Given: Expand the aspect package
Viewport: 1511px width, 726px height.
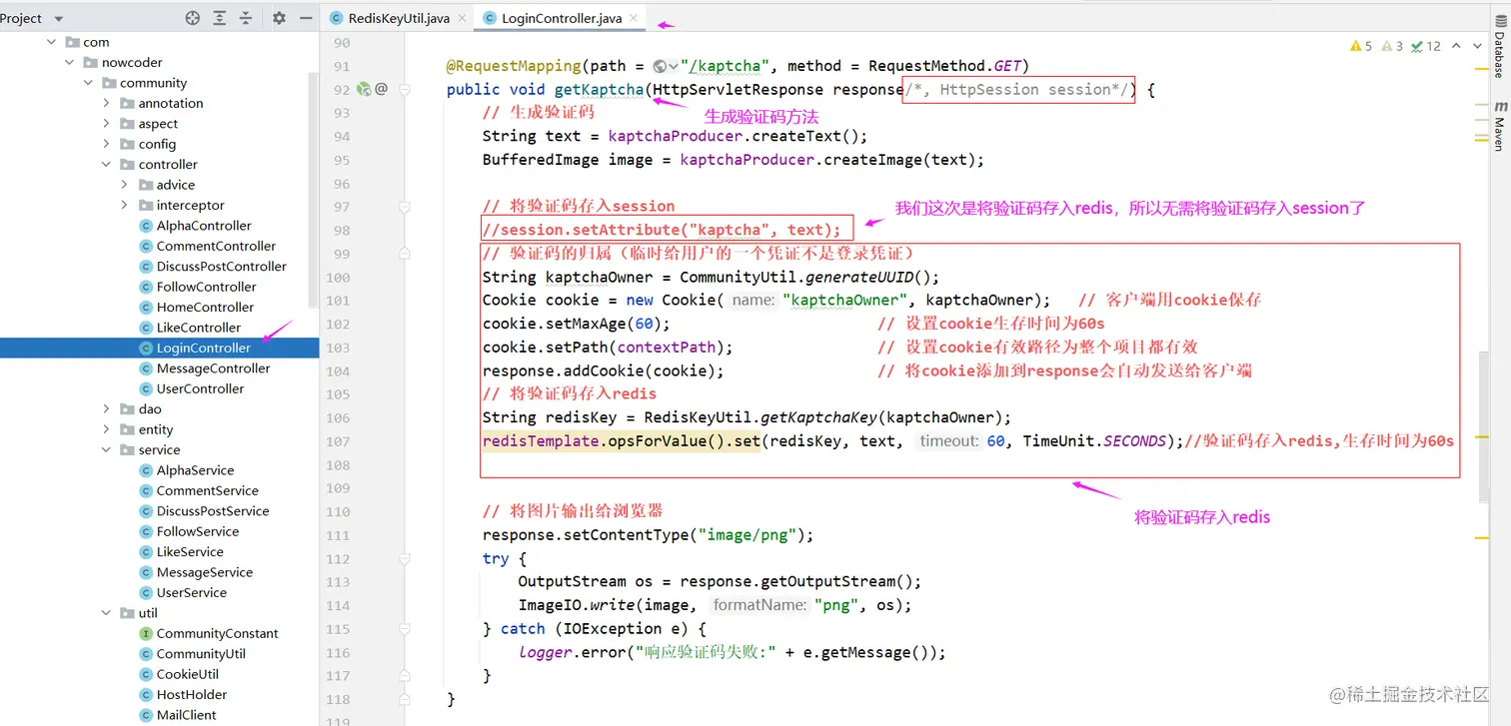Looking at the screenshot, I should (x=107, y=124).
